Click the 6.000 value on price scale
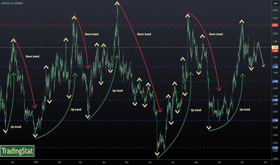Screen dimensions: 280x165 pyautogui.click(x=275, y=112)
